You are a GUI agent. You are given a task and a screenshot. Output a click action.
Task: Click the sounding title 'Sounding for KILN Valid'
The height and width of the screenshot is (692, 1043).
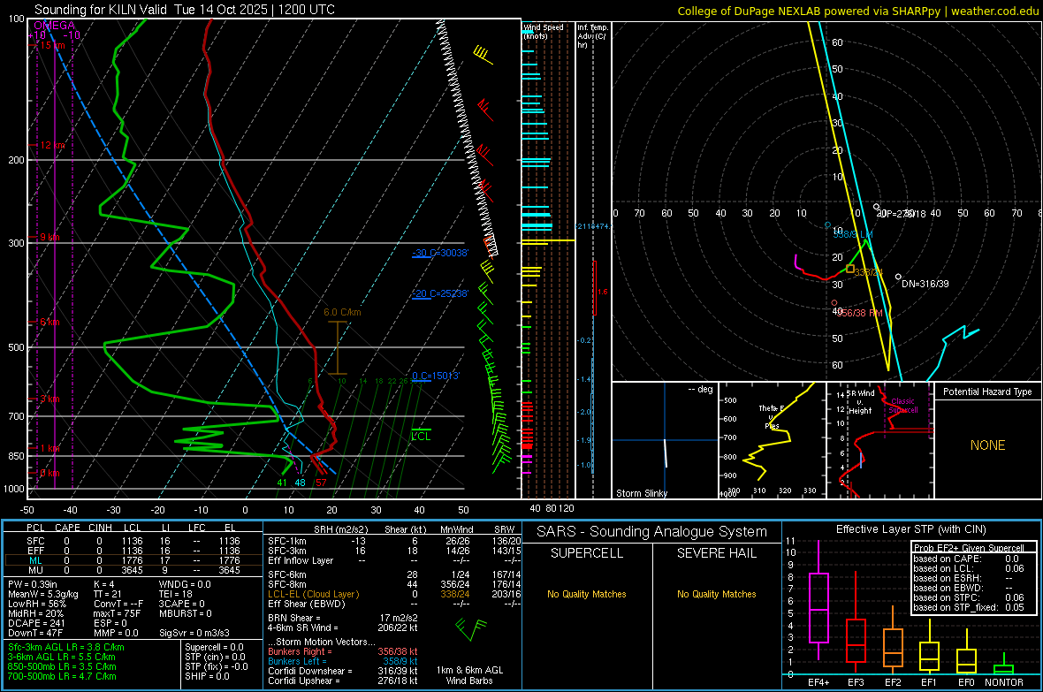pos(101,10)
